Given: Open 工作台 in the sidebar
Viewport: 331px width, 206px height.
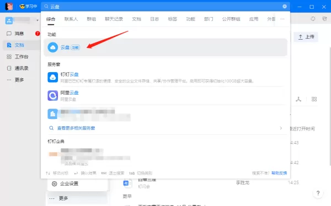Looking at the screenshot, I should coord(21,57).
